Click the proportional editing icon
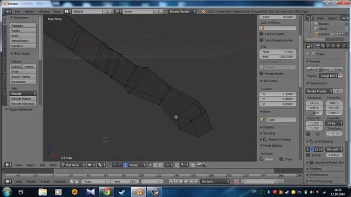Viewport: 351px width, 197px height. pyautogui.click(x=169, y=165)
